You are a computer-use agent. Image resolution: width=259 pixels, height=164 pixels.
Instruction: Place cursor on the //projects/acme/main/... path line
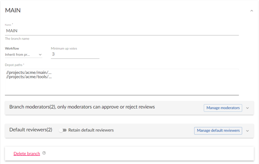29,73
